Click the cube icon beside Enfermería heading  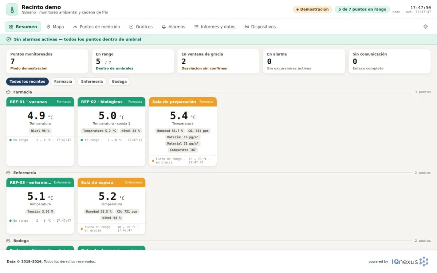click(x=8, y=173)
